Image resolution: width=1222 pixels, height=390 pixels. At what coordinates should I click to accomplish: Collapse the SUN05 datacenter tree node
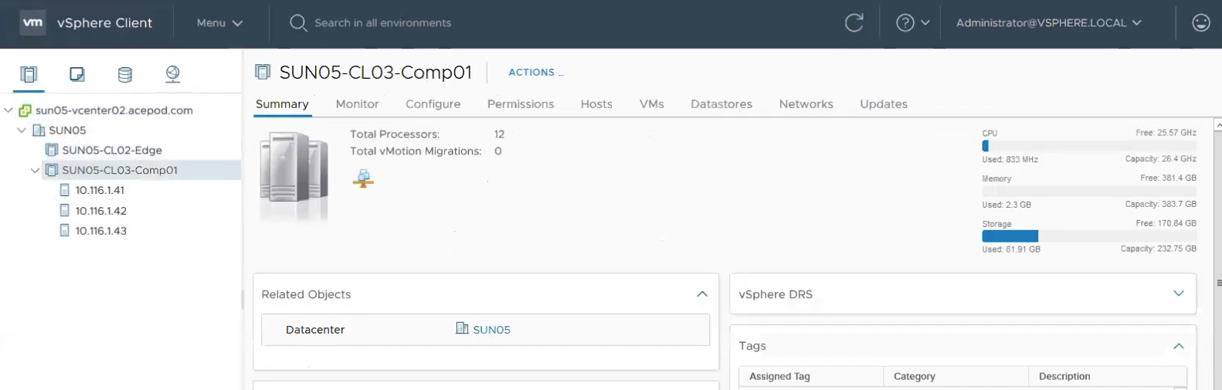coord(22,131)
